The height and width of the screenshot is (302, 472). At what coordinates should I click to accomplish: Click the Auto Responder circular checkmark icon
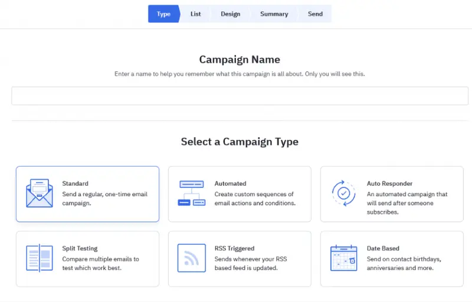[x=343, y=193]
